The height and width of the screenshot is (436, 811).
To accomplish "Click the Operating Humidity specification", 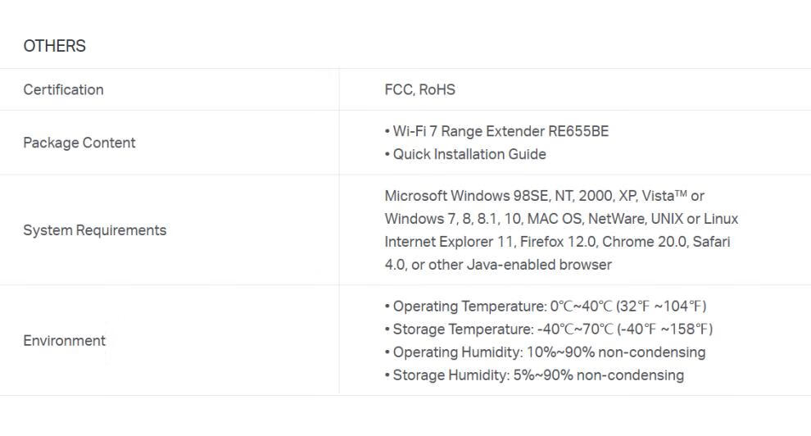I will tap(549, 352).
